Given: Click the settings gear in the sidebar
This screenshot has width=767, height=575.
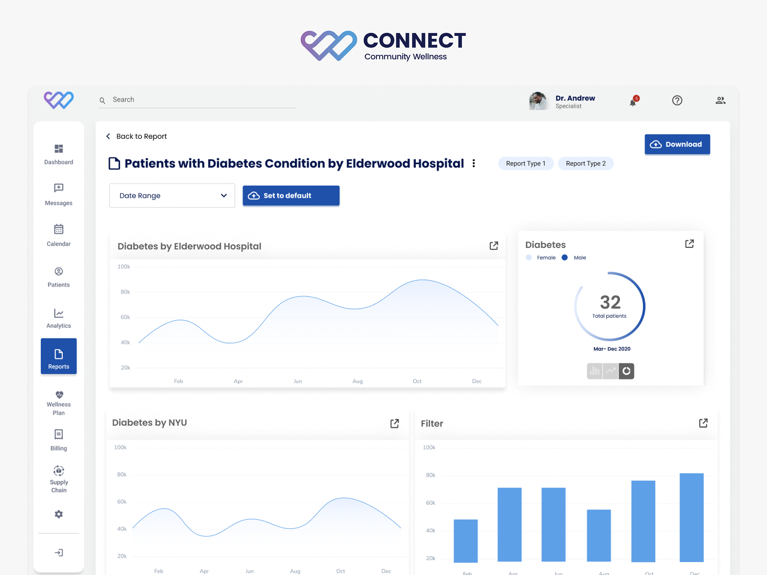Looking at the screenshot, I should point(59,514).
